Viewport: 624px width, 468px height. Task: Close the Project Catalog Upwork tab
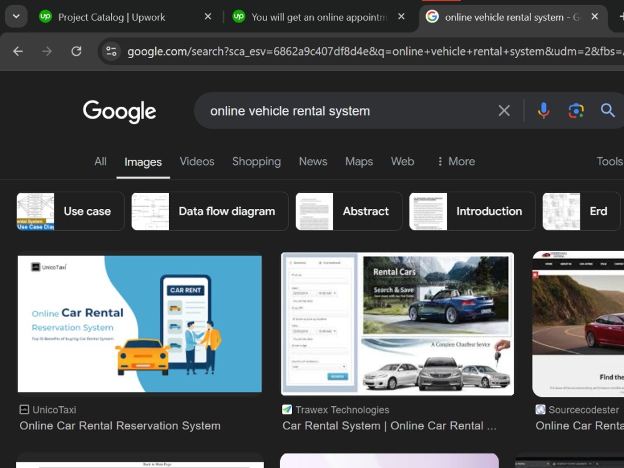click(x=208, y=17)
